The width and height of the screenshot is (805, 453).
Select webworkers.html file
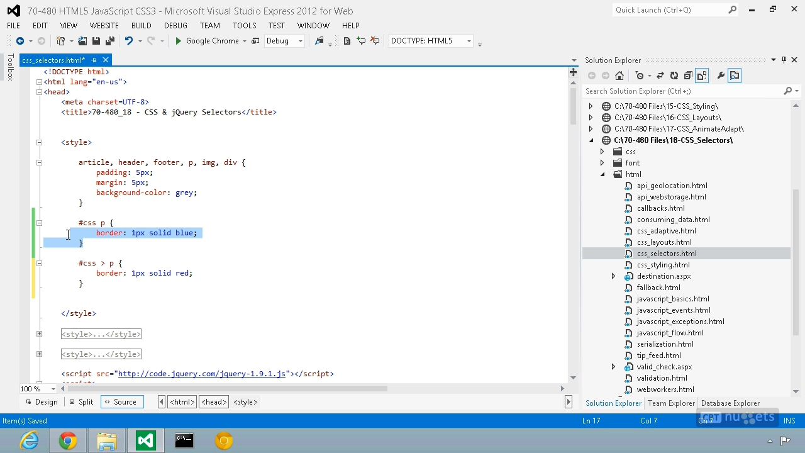665,389
